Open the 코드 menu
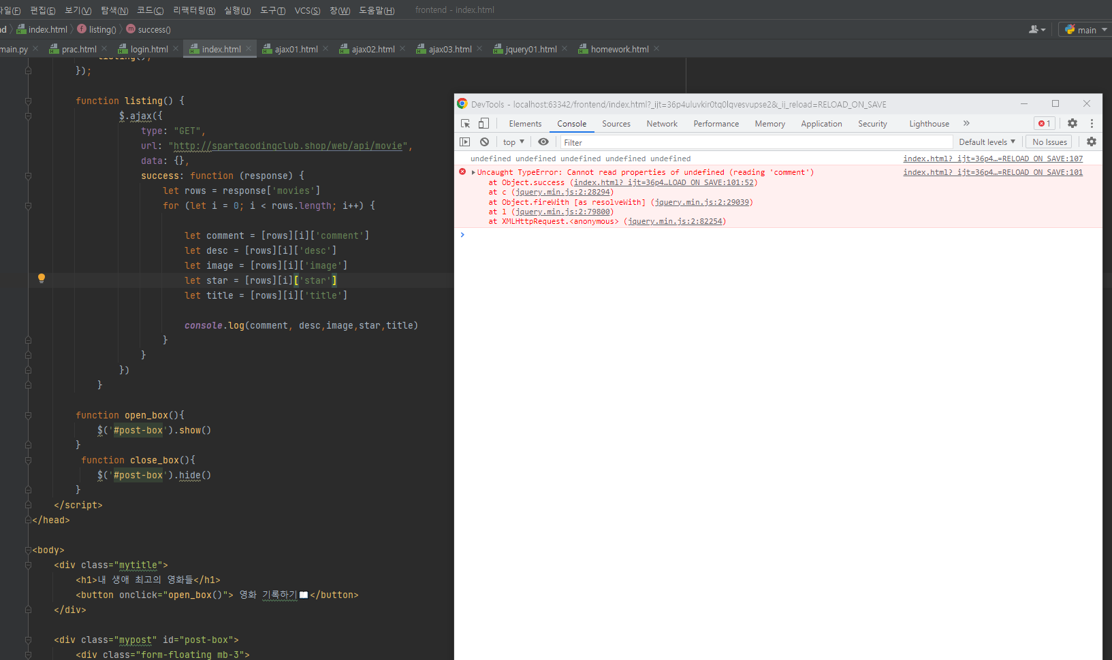The image size is (1112, 660). pos(150,10)
